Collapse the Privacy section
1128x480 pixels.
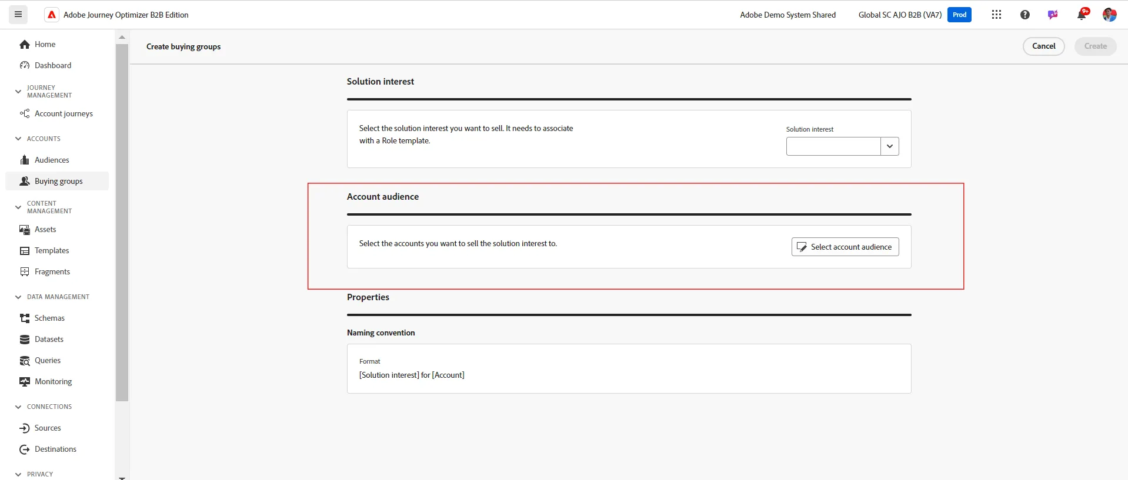coord(18,474)
